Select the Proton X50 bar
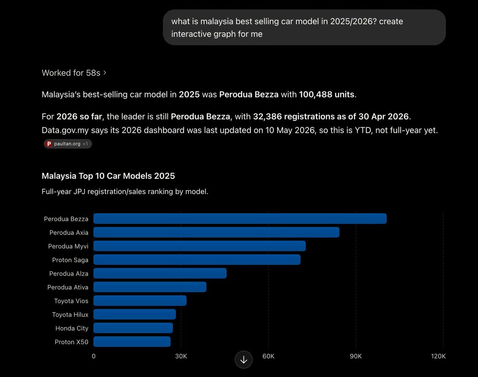478x377 pixels. pos(132,342)
